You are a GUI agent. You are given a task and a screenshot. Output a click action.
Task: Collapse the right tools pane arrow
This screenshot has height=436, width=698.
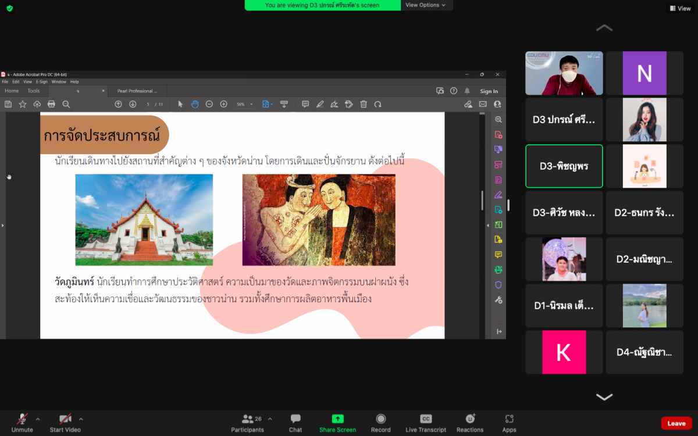click(489, 225)
